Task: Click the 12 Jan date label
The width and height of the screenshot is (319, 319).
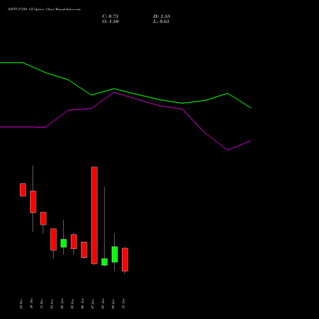Action: [x=123, y=304]
